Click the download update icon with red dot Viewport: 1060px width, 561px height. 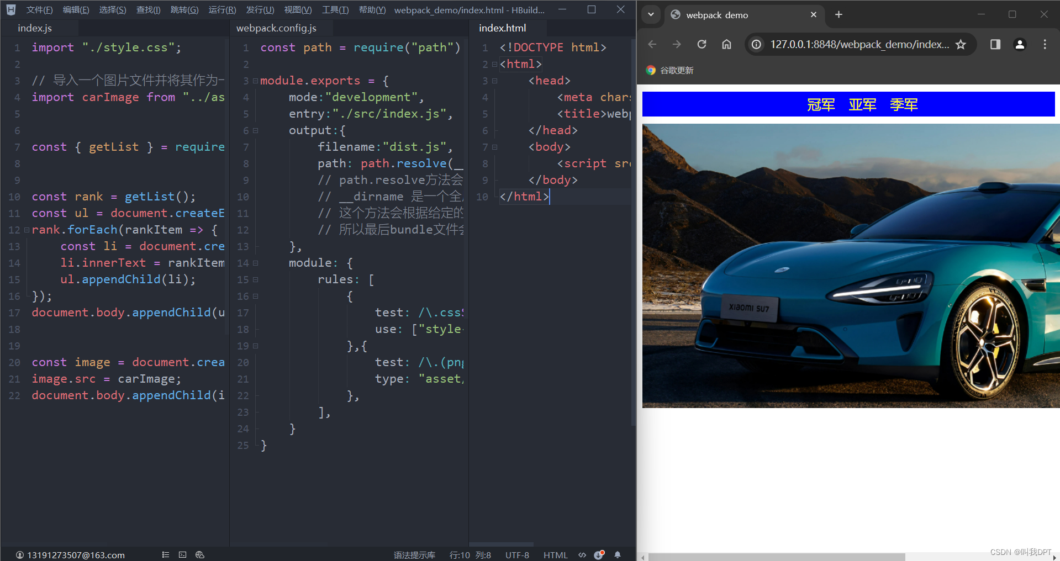pos(599,555)
